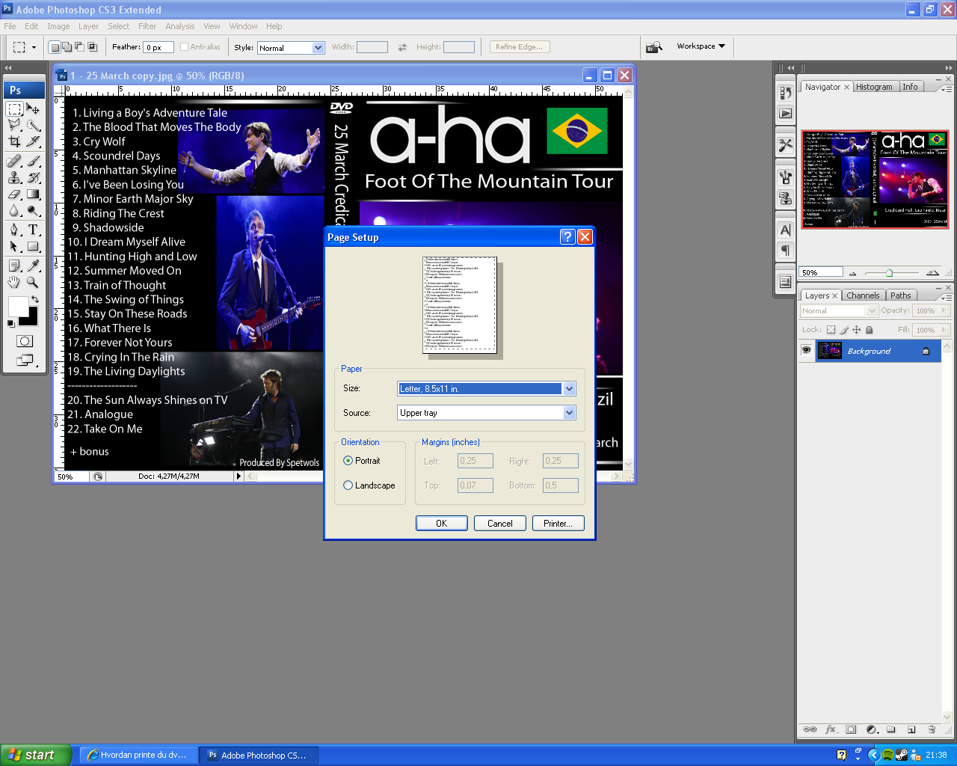The height and width of the screenshot is (766, 957).
Task: Select the Magic Wand tool
Action: [x=33, y=125]
